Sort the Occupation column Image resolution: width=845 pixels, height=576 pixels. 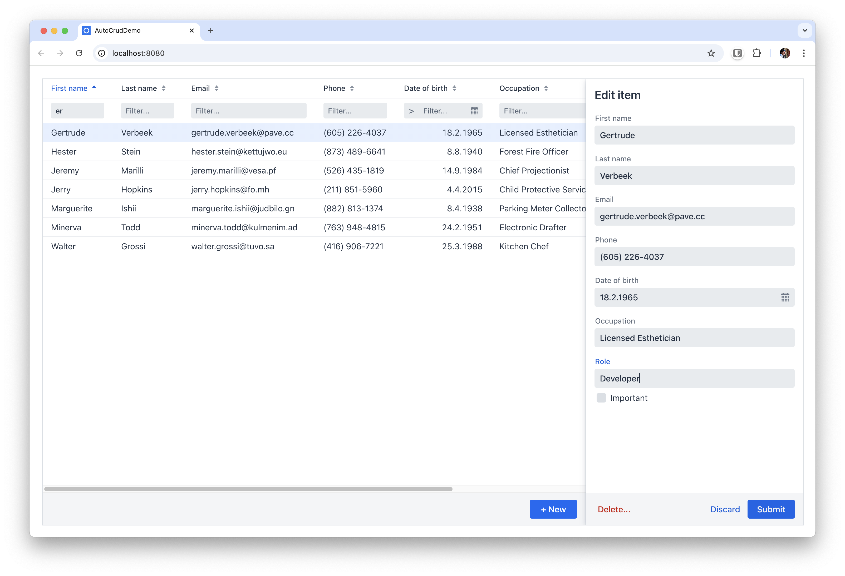click(x=546, y=88)
